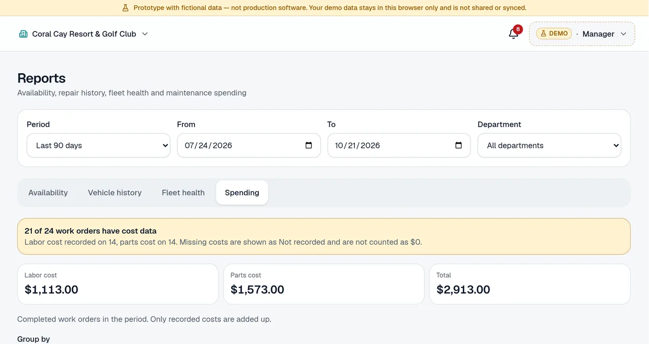
Task: Click the Reports heading
Action: coord(41,78)
